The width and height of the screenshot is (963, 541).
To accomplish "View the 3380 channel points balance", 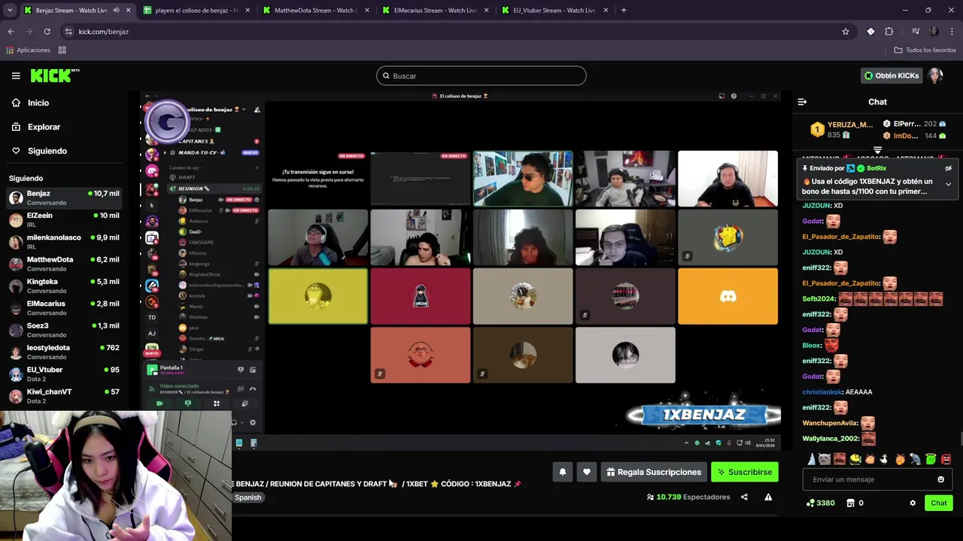I will 820,503.
